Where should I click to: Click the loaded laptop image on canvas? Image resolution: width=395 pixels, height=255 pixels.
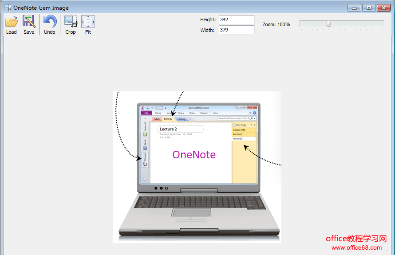click(197, 167)
